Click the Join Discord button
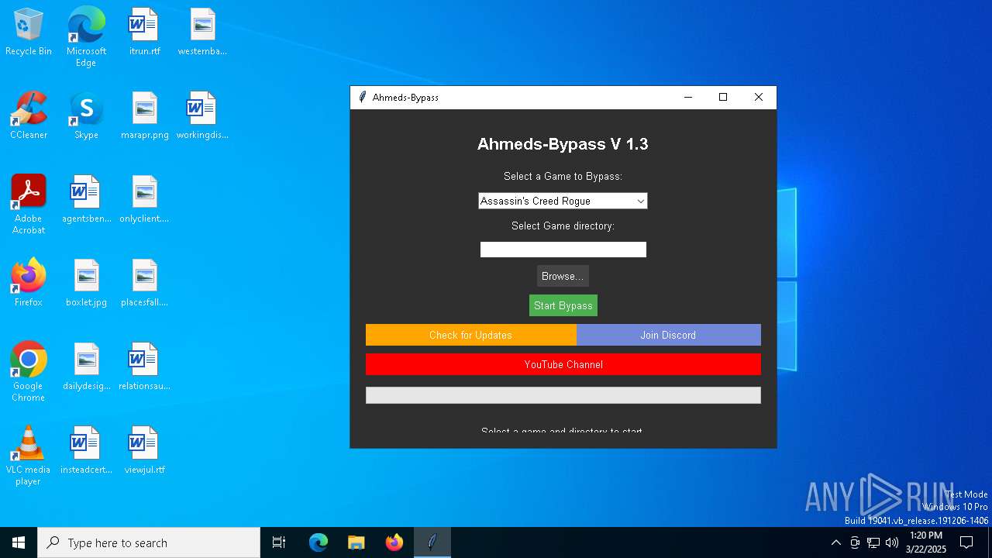This screenshot has height=558, width=992. click(668, 335)
